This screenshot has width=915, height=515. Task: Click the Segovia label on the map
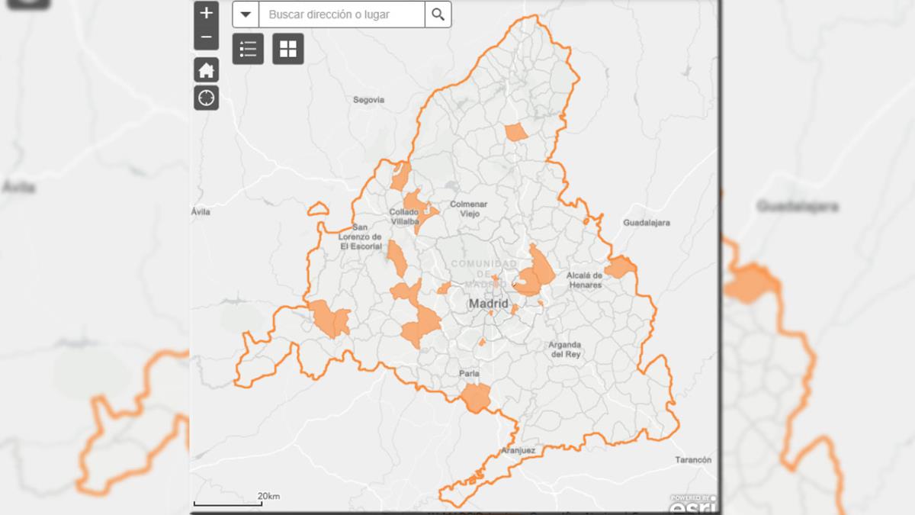(x=369, y=100)
